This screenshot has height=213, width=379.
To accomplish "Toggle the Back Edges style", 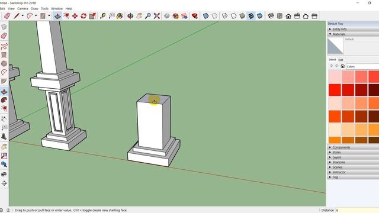I will 214,16.
